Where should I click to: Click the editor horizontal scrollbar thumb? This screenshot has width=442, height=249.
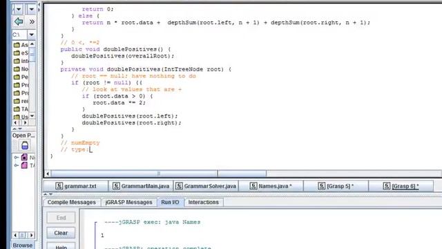tap(159, 174)
